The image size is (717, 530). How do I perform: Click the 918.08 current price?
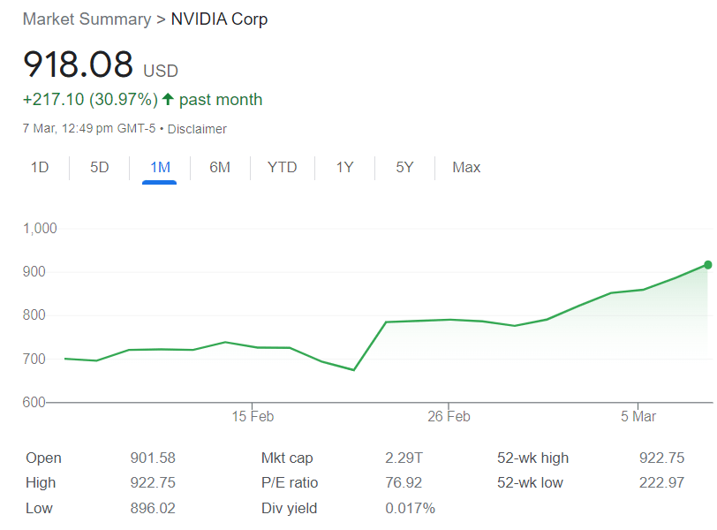click(x=79, y=64)
